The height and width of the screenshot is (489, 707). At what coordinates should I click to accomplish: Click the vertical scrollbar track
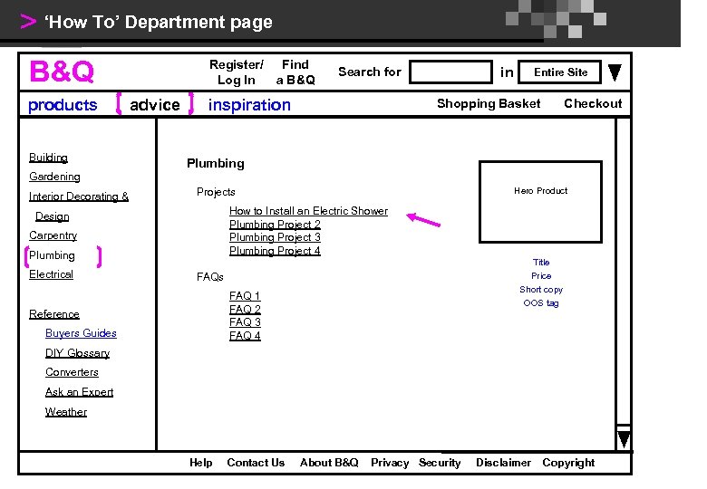click(x=624, y=270)
